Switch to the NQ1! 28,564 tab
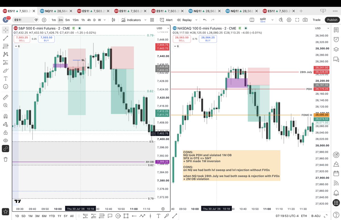Image resolution: width=341 pixels, height=220 pixels. click(56, 11)
